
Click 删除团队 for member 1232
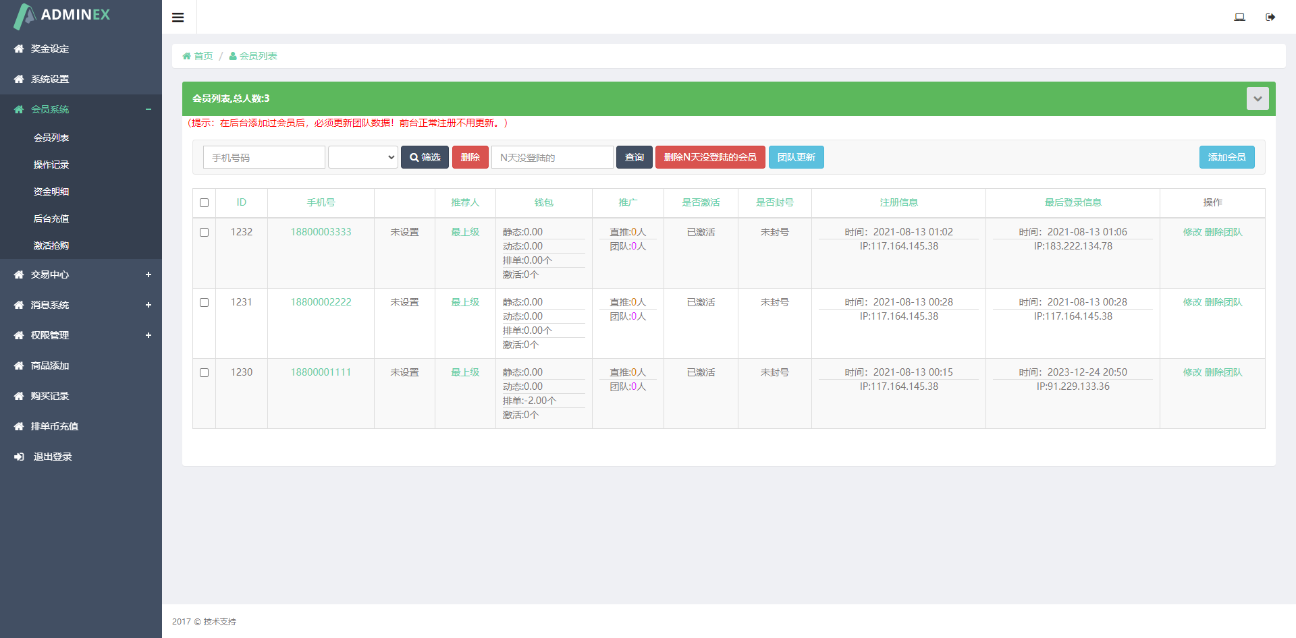1223,232
